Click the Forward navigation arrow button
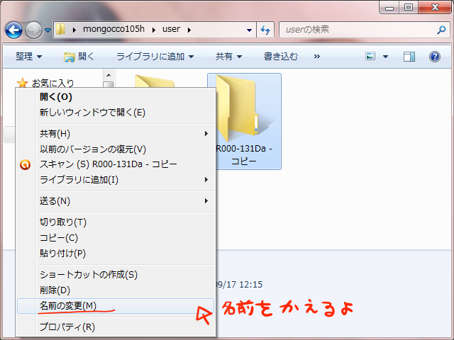This screenshot has height=340, width=454. click(x=33, y=30)
